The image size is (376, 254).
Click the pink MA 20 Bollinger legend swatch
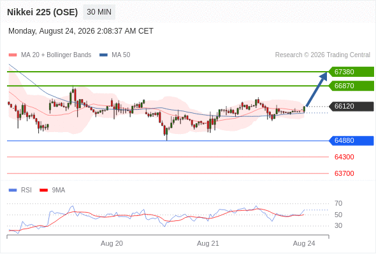[x=13, y=55]
